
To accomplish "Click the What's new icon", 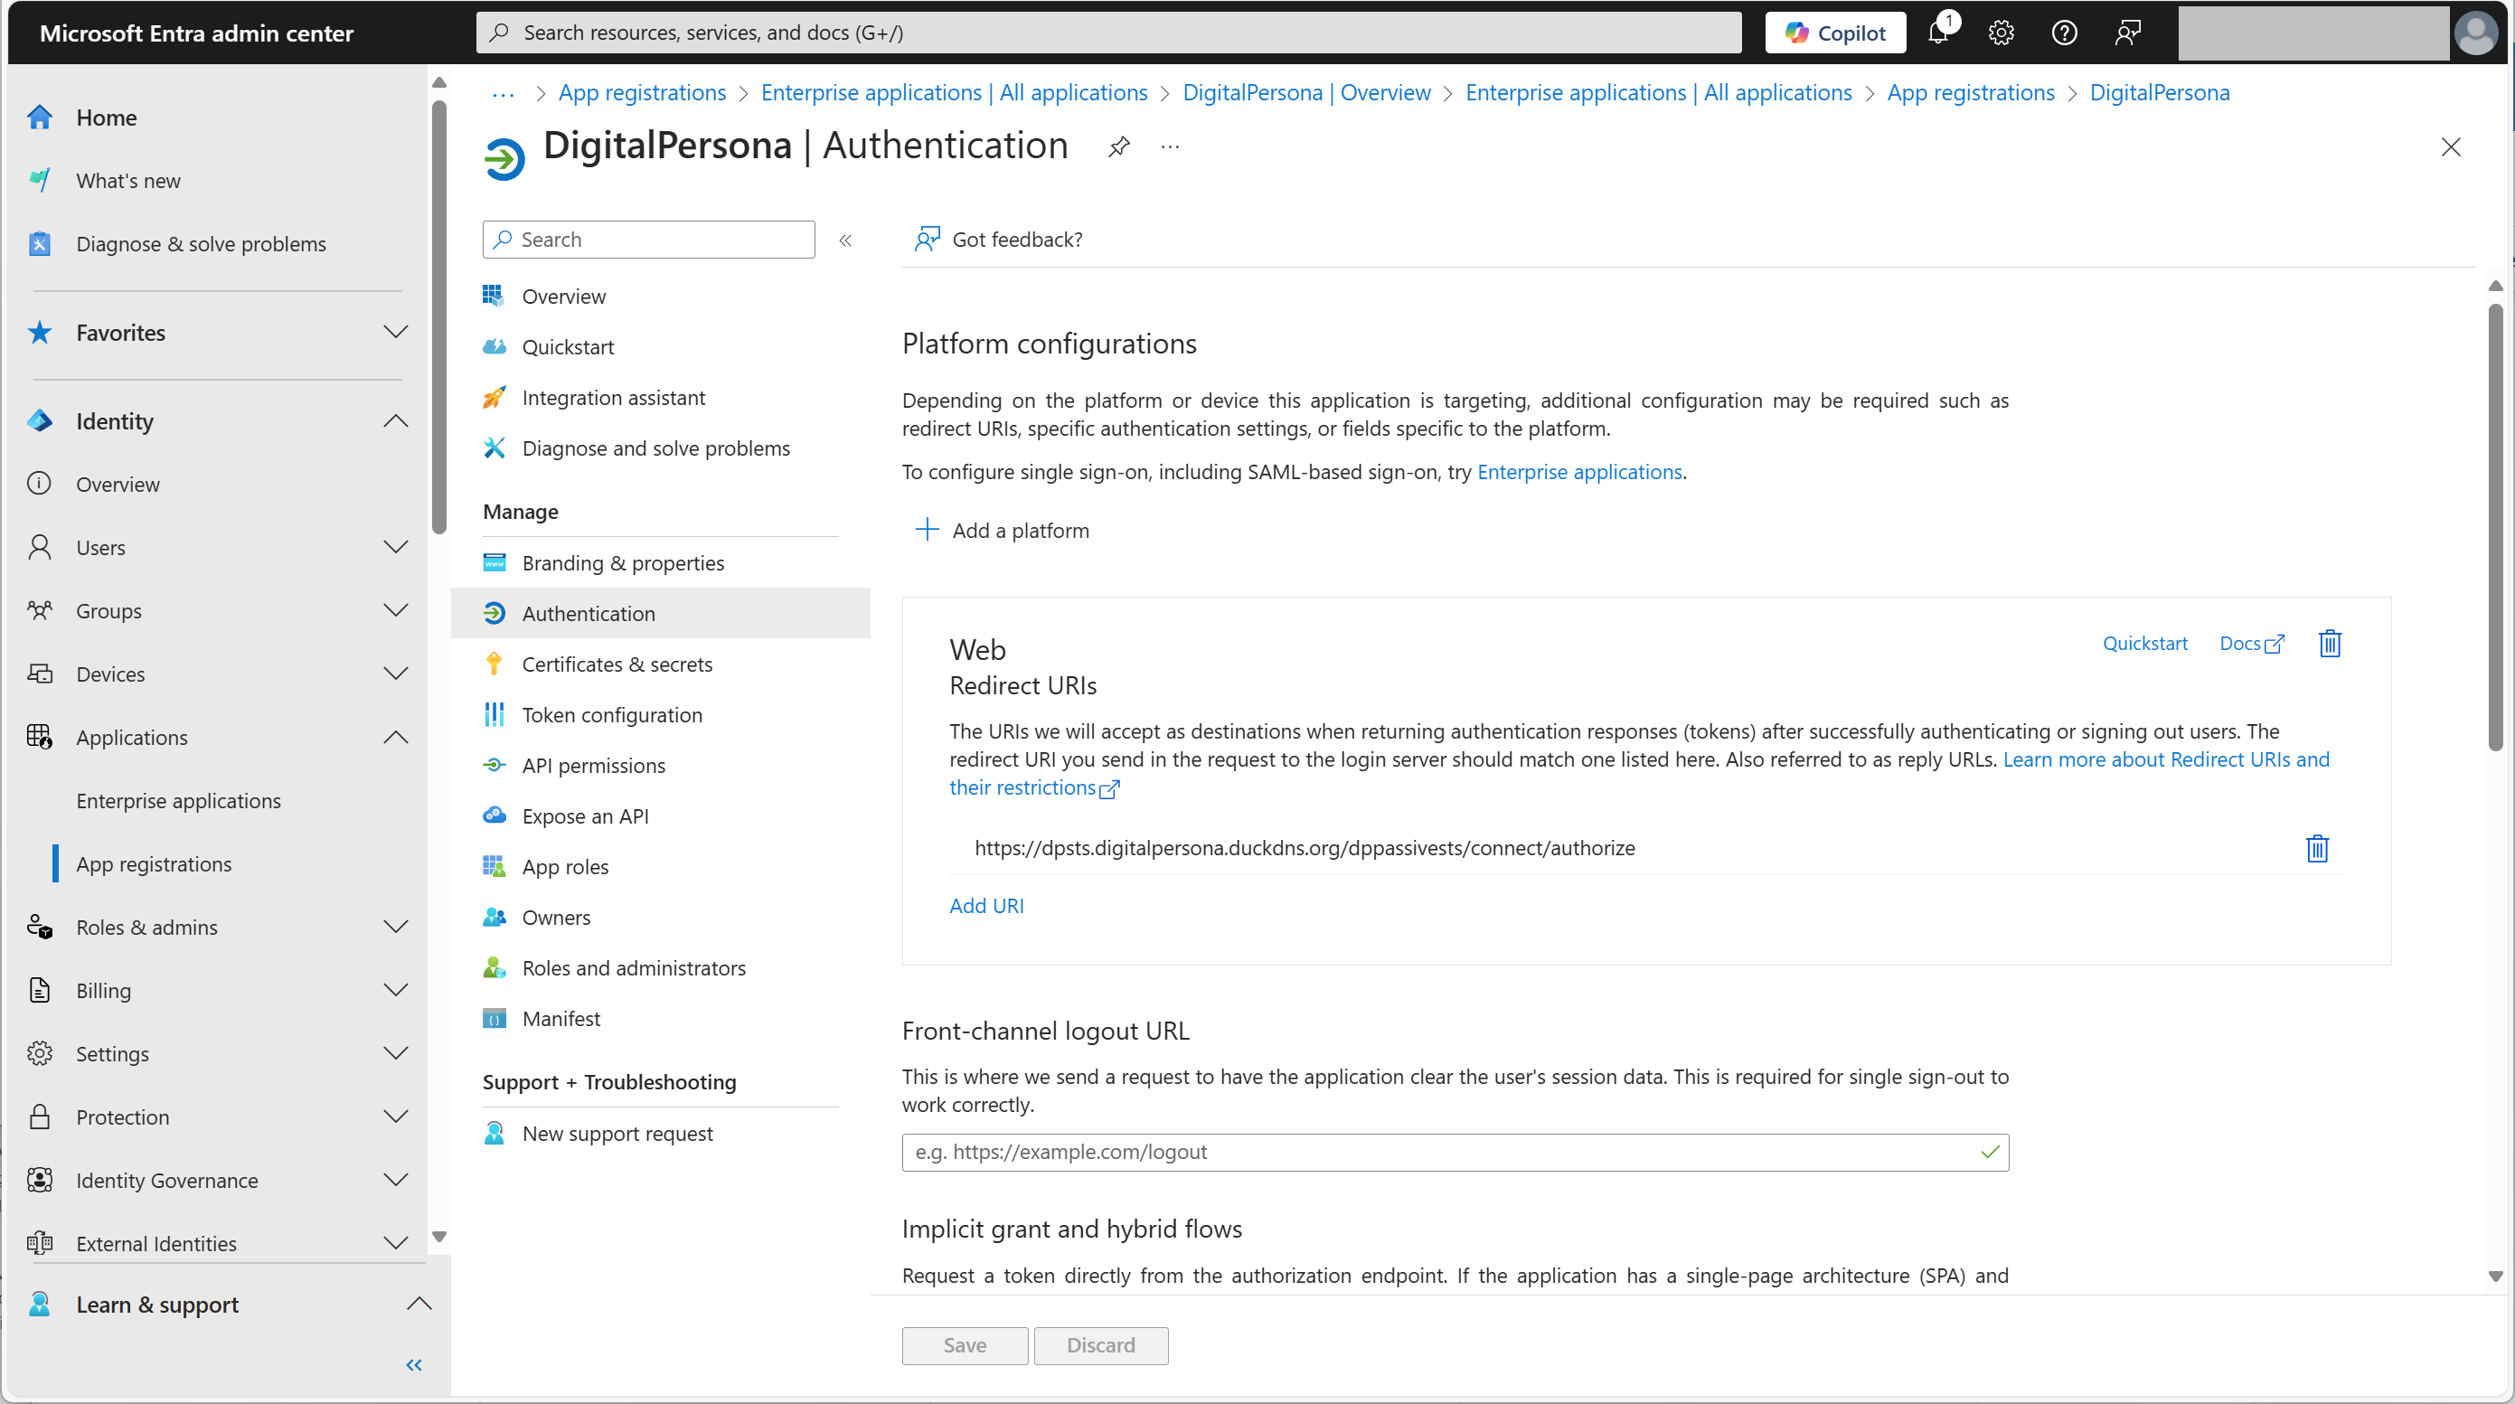I will 40,181.
